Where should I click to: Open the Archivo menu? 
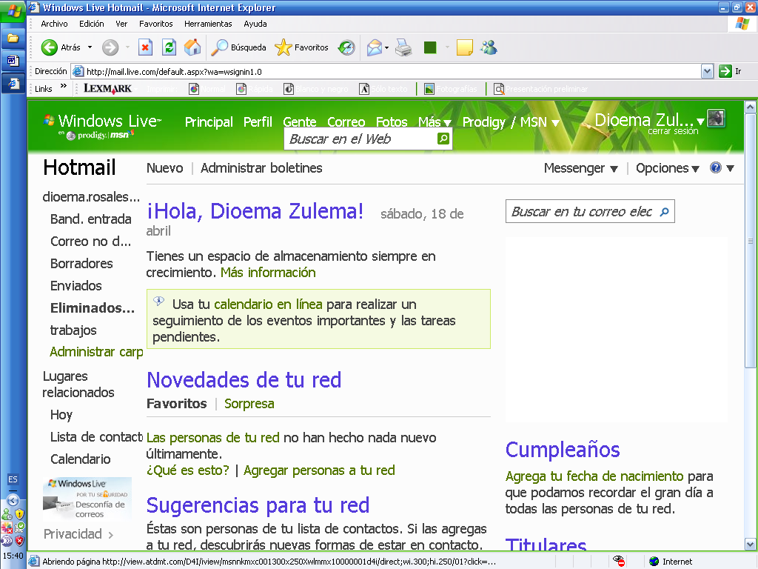tap(54, 24)
